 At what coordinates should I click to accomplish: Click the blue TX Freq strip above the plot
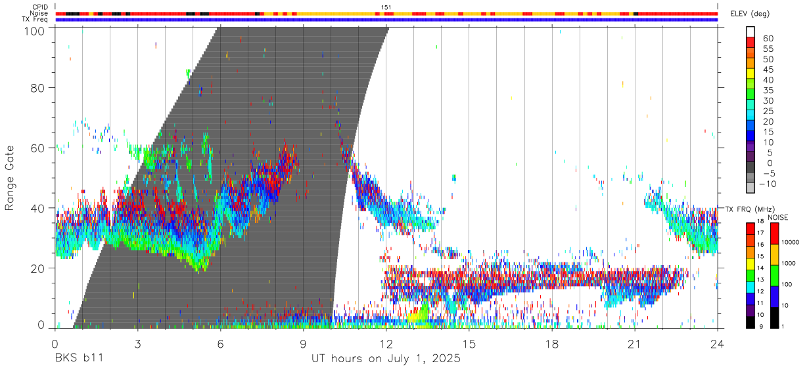click(386, 19)
